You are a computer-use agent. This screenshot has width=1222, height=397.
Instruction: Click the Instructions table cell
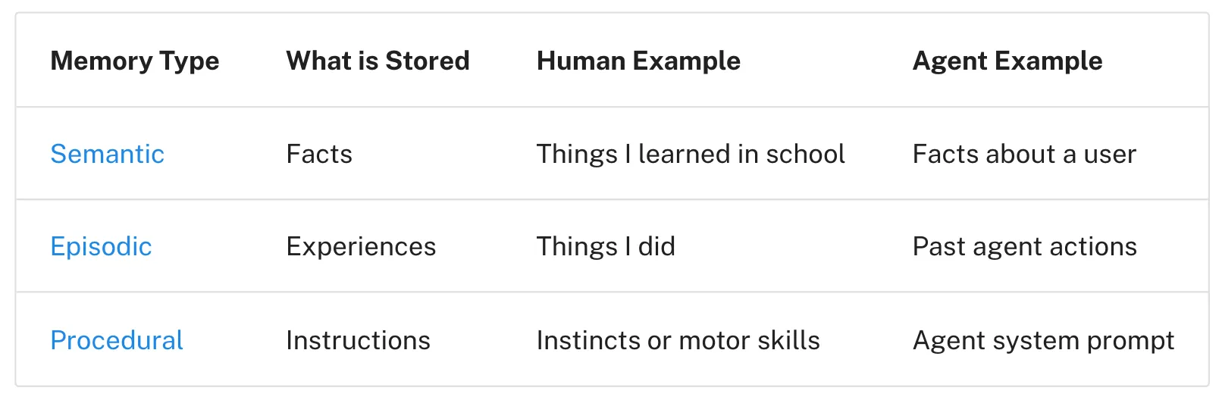point(358,340)
